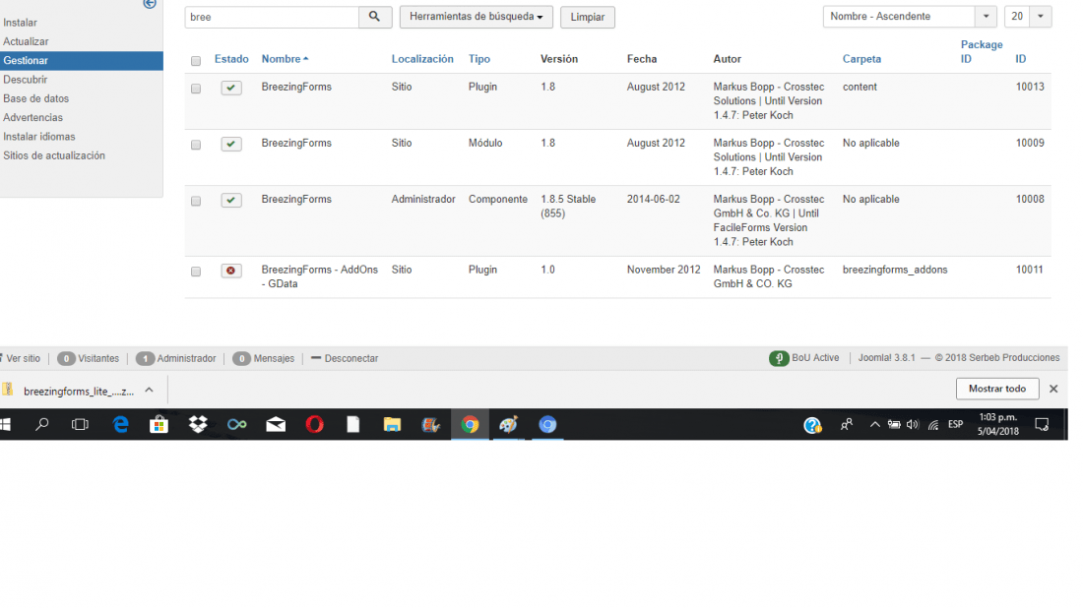Open Descubrir in the sidebar
Viewport: 1083px width, 608px height.
click(x=26, y=80)
